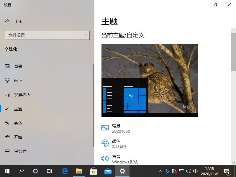Open the clock showing 17:18
This screenshot has width=236, height=177.
(209, 171)
